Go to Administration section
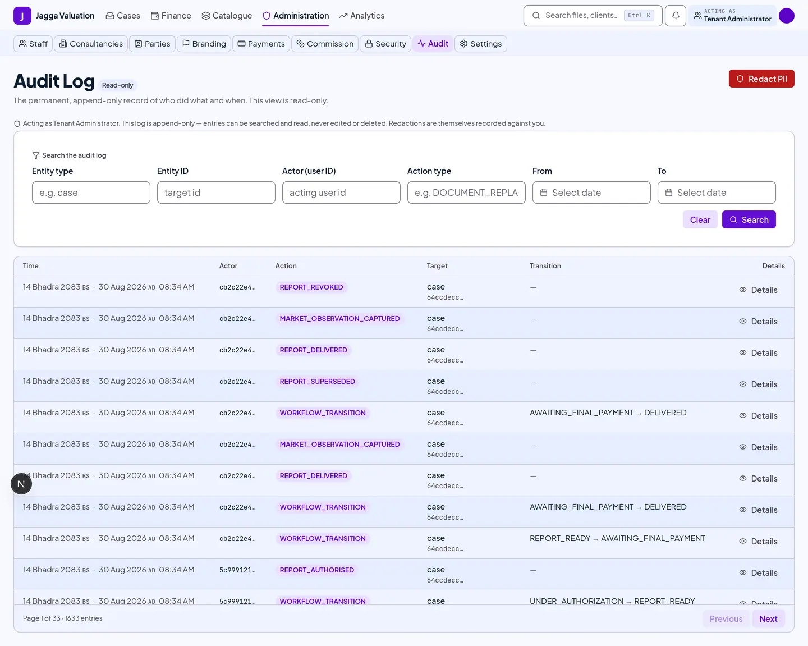The image size is (808, 646). pyautogui.click(x=296, y=16)
